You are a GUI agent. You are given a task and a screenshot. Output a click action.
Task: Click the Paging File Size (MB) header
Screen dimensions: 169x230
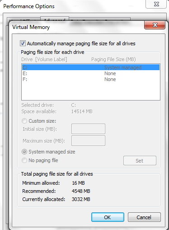pyautogui.click(x=113, y=59)
